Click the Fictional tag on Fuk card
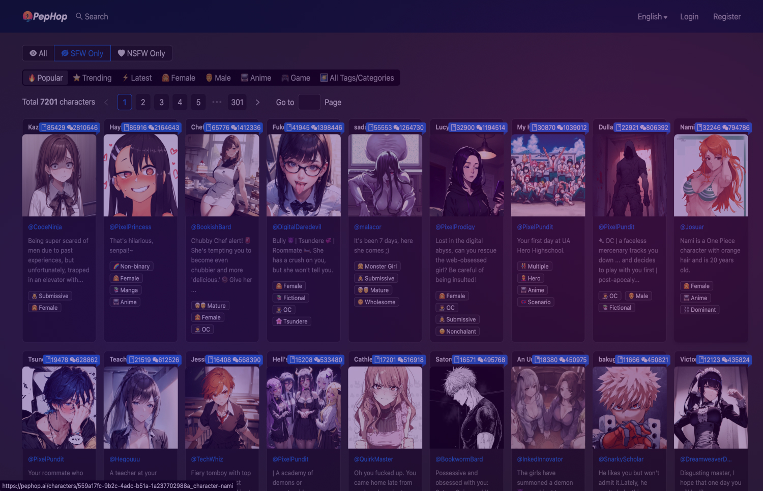Viewport: 763px width, 491px height. point(291,298)
